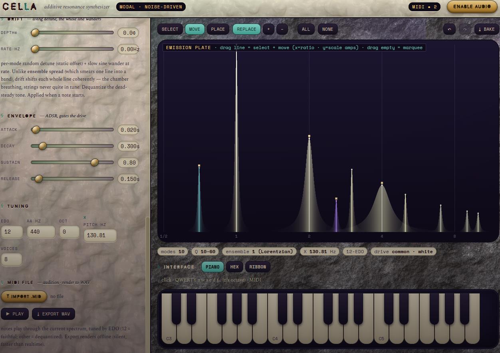The image size is (500, 353).
Task: Click the plus button beside REPLACE
Action: (268, 29)
